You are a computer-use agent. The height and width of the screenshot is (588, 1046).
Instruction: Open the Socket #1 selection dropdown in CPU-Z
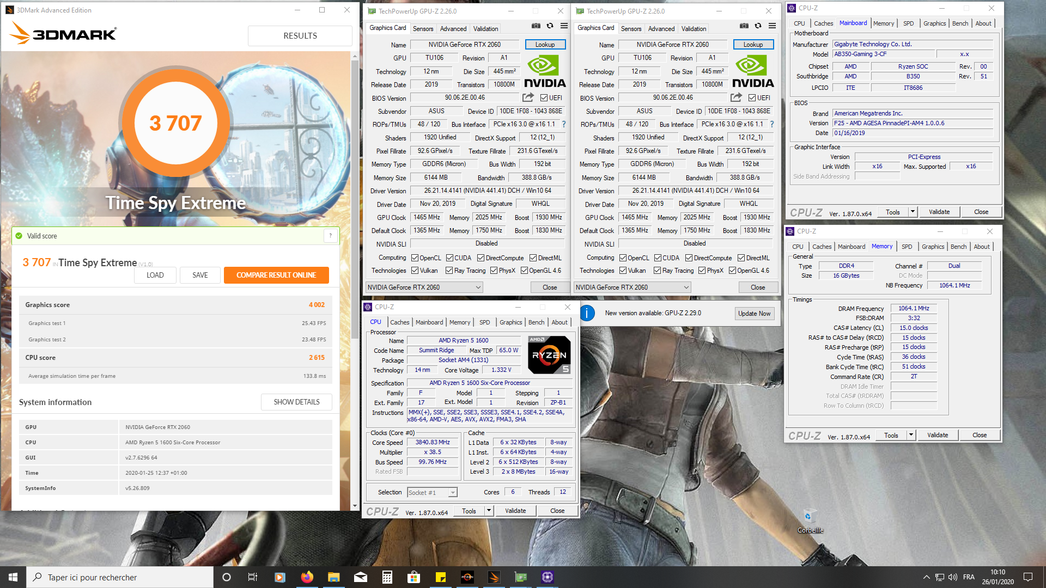(432, 493)
